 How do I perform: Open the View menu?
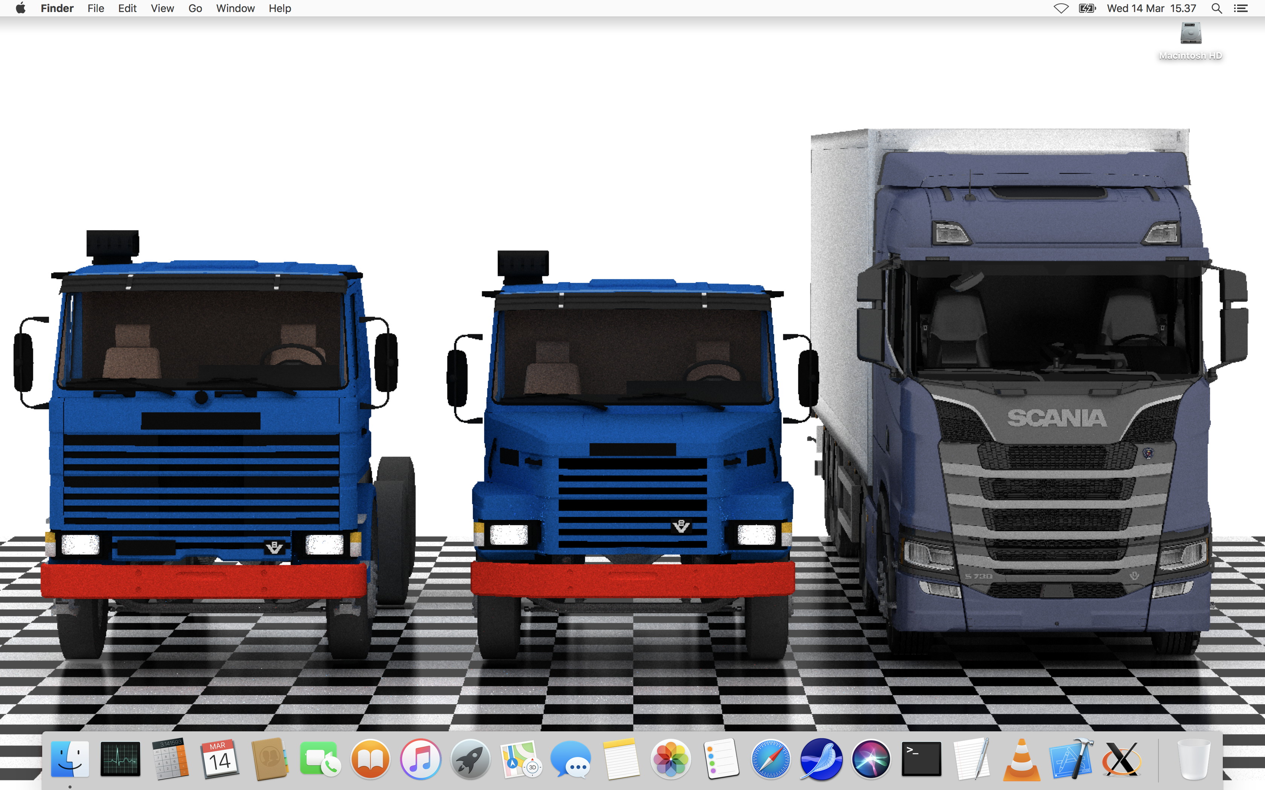pyautogui.click(x=162, y=8)
